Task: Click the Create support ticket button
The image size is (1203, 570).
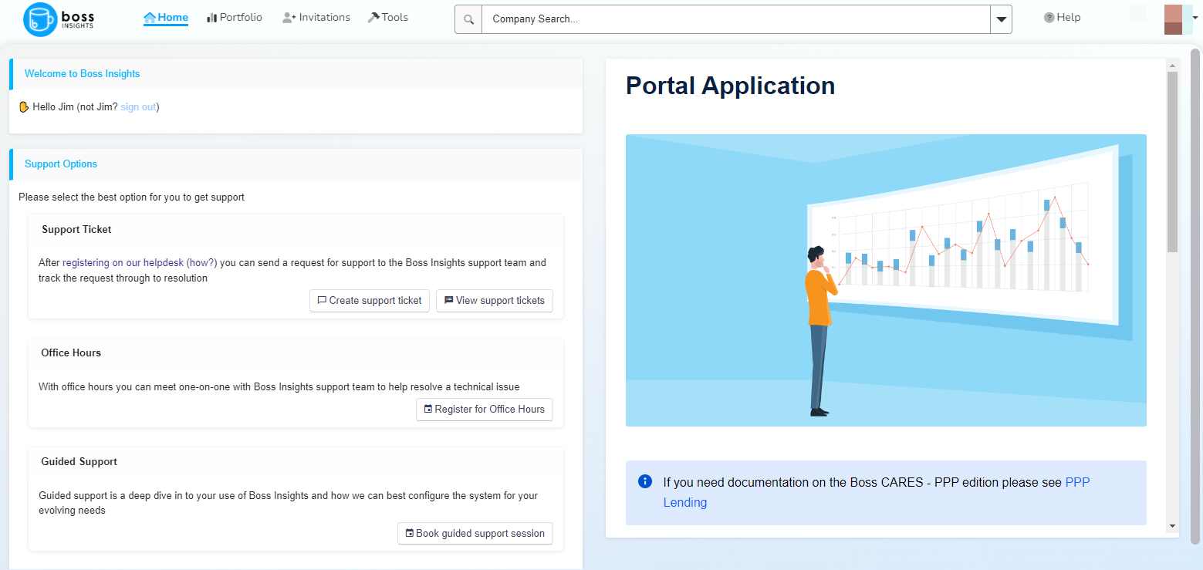Action: click(370, 301)
